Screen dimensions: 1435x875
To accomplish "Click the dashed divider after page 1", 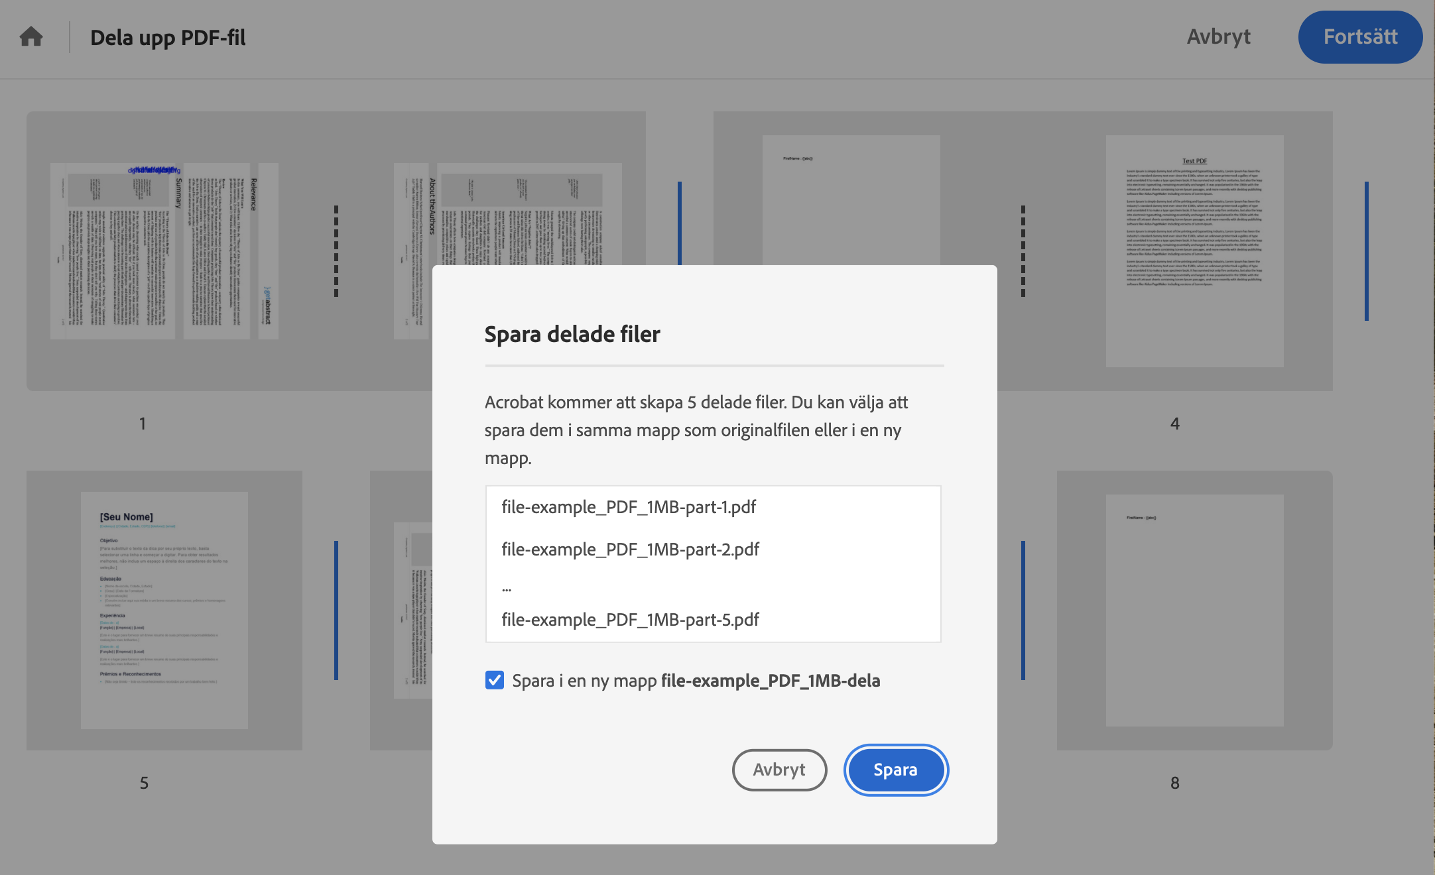I will (336, 251).
